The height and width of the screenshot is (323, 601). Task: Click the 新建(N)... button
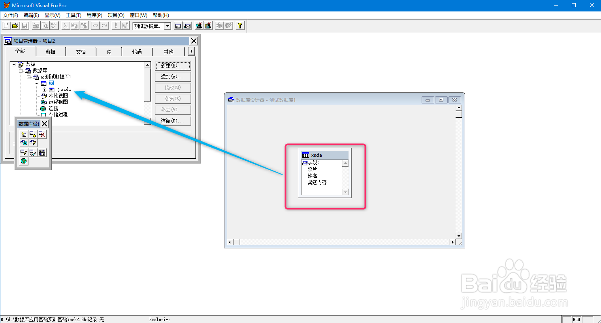(x=173, y=66)
